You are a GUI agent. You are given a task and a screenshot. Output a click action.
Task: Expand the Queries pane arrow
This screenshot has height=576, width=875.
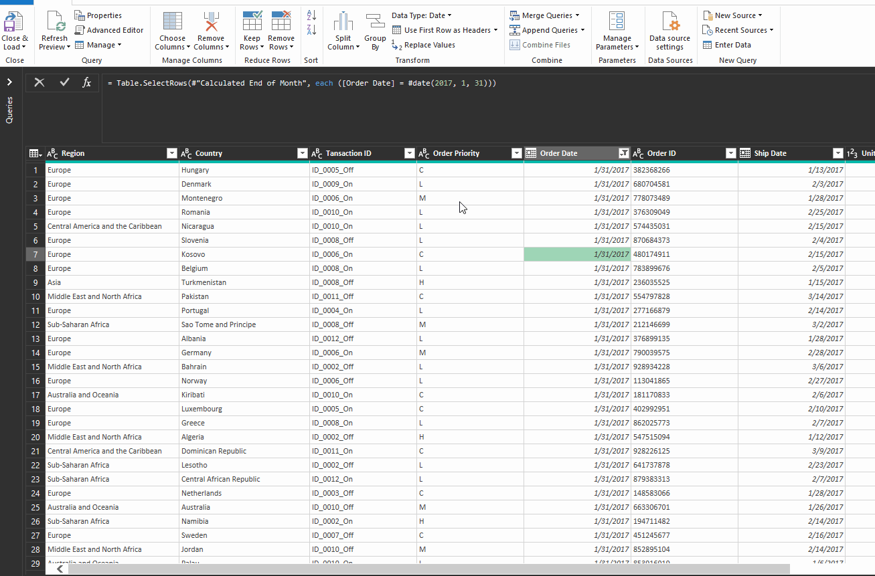coord(9,82)
